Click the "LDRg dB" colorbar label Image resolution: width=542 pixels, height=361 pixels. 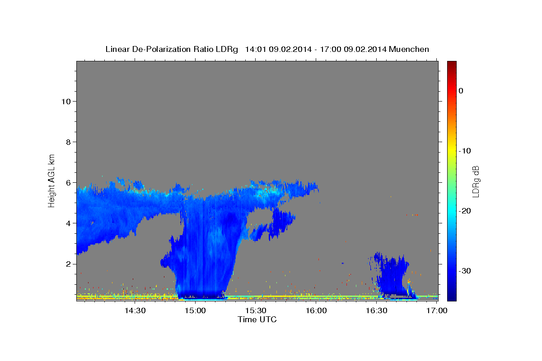coord(475,181)
